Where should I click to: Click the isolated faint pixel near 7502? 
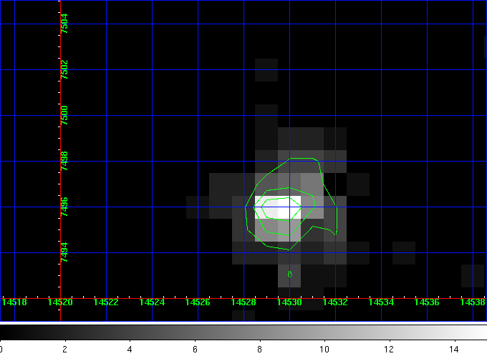[x=266, y=70]
